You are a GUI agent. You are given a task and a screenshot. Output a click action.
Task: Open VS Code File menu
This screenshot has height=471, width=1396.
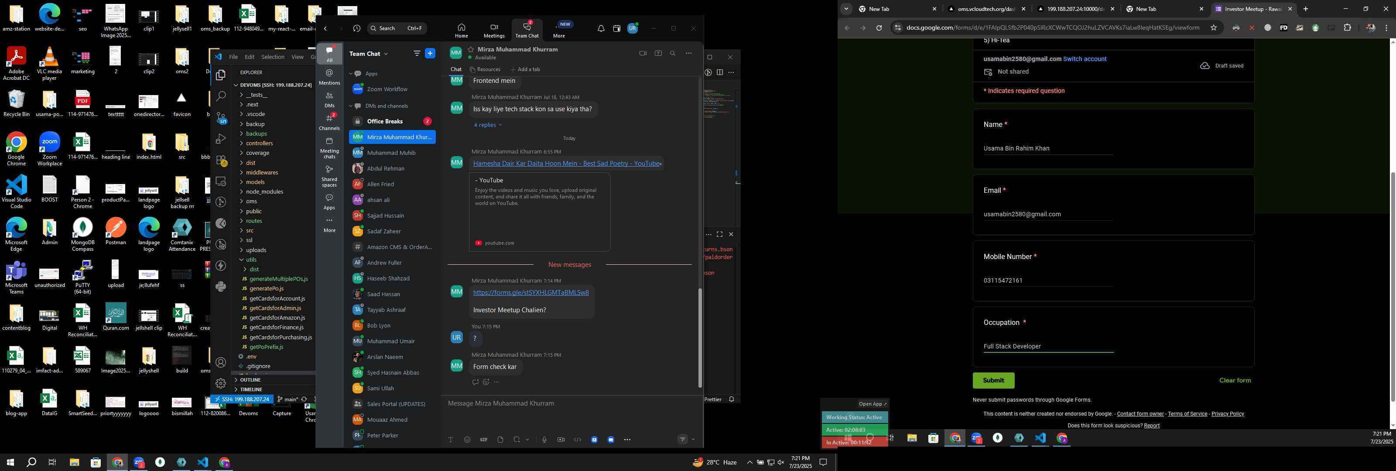233,57
